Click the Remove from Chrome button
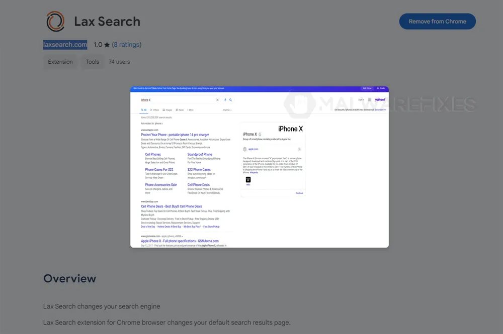 tap(437, 22)
